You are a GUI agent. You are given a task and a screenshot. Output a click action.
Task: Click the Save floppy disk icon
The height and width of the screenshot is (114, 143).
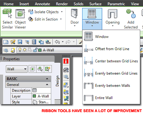20,42
